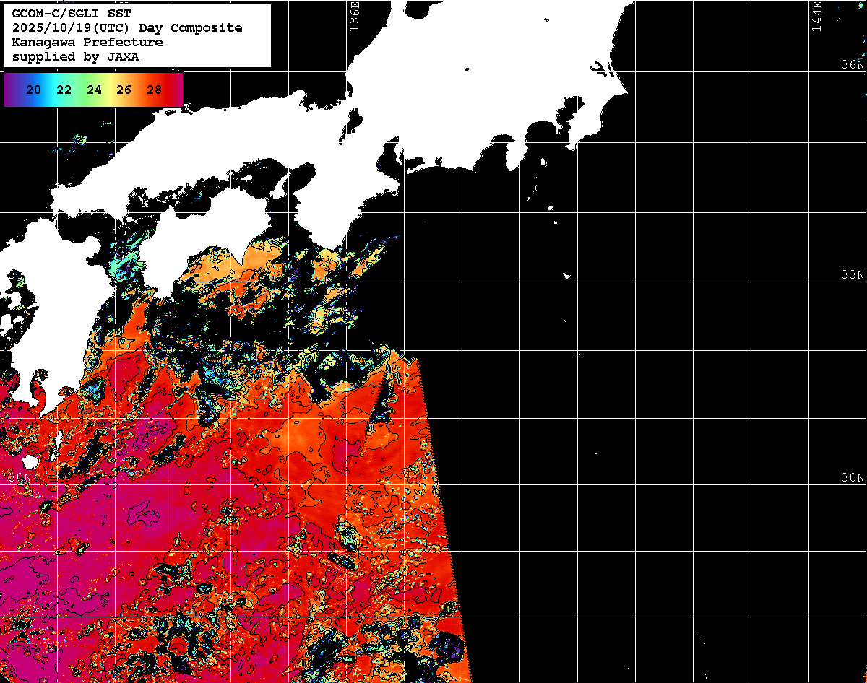
Task: Click the dark red right end of color bar
Action: (x=176, y=90)
